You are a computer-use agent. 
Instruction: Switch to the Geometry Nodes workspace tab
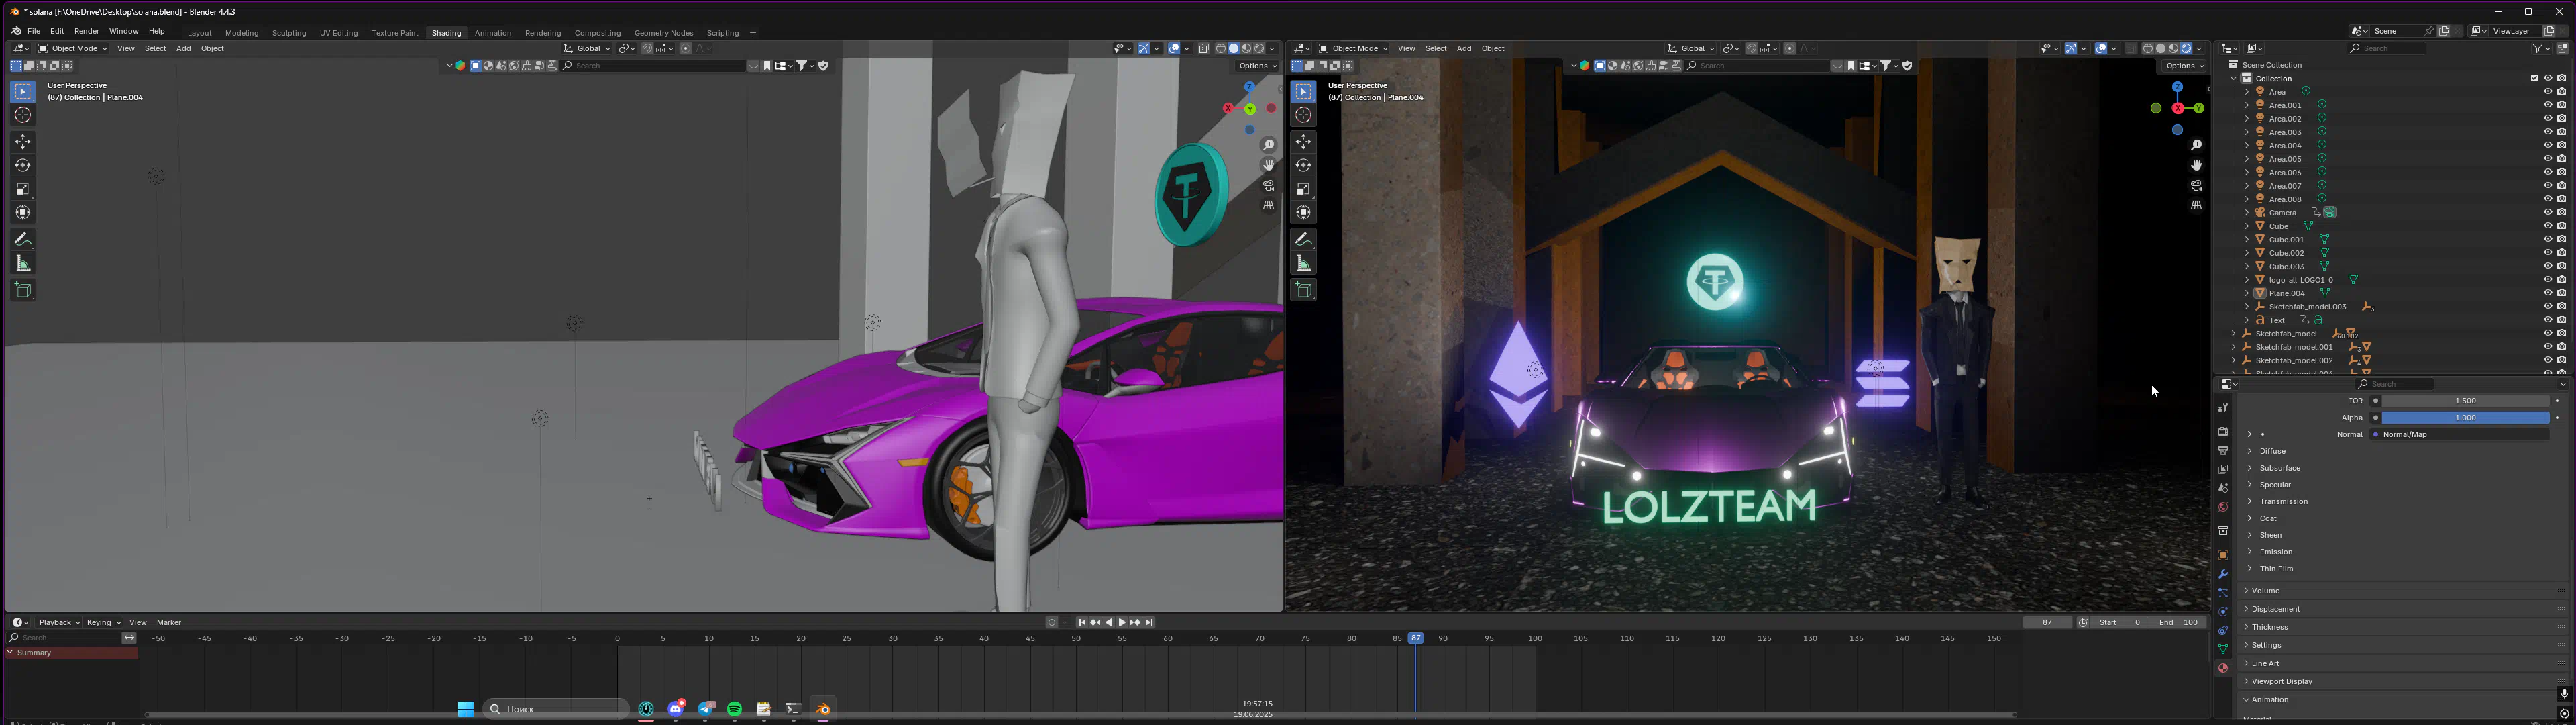click(663, 33)
